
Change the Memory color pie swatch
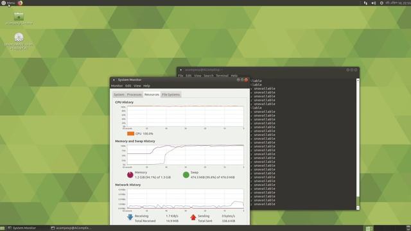[x=130, y=175]
